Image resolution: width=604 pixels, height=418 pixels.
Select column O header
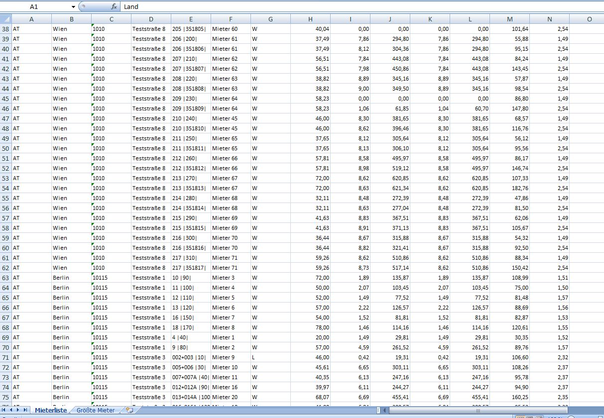[587, 19]
